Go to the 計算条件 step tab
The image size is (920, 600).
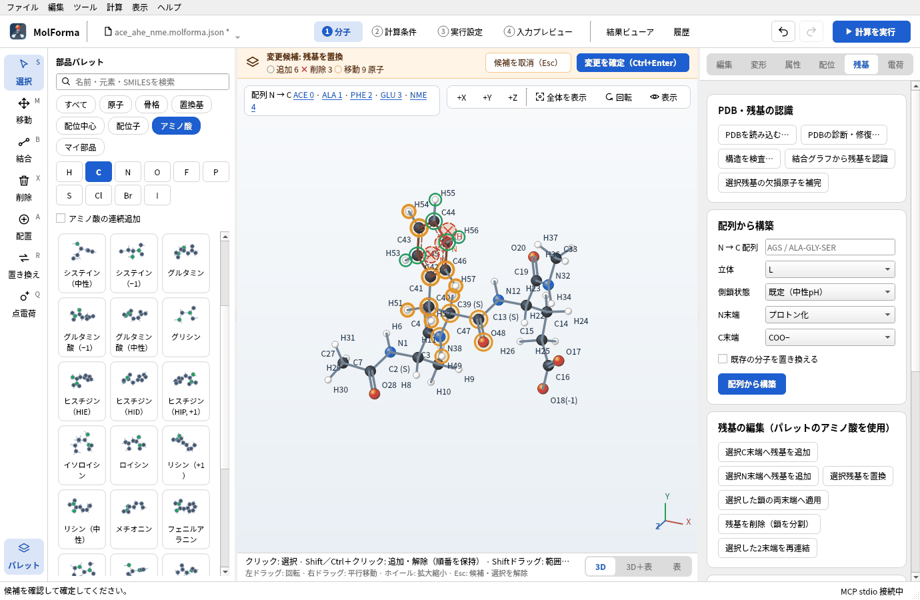(395, 31)
